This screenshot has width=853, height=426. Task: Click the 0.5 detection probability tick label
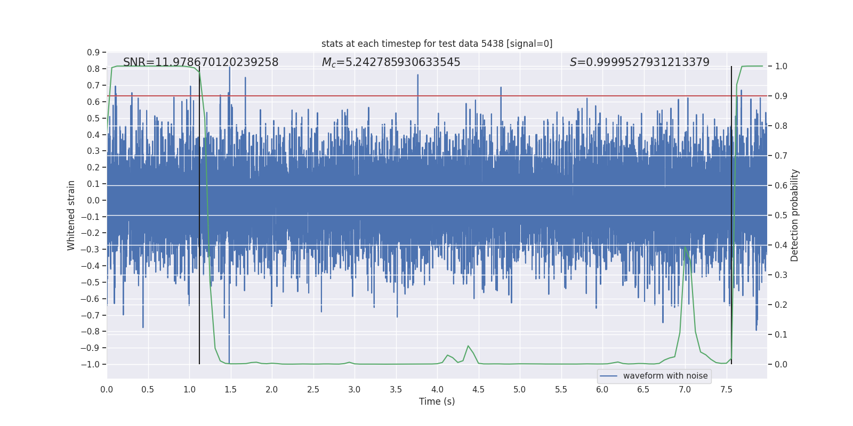coord(781,216)
